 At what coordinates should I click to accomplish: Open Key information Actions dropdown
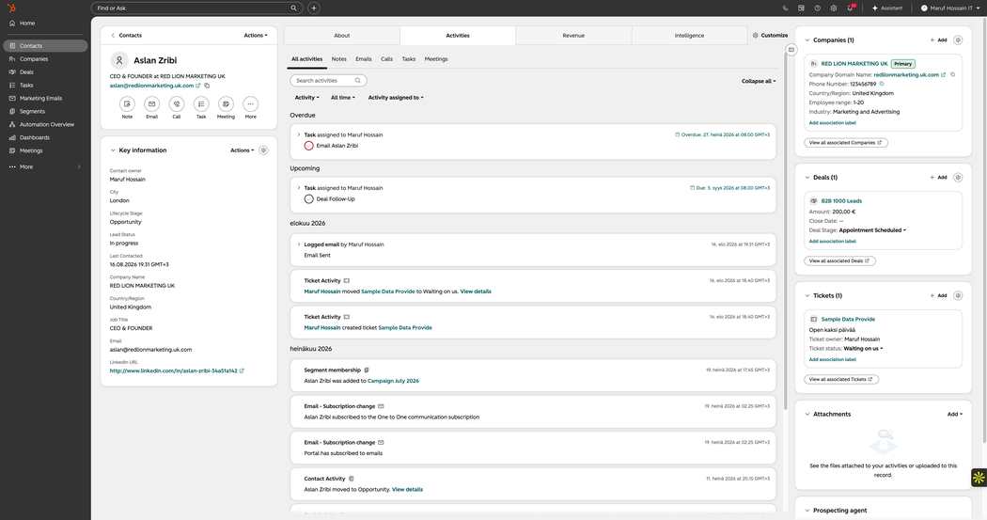243,150
